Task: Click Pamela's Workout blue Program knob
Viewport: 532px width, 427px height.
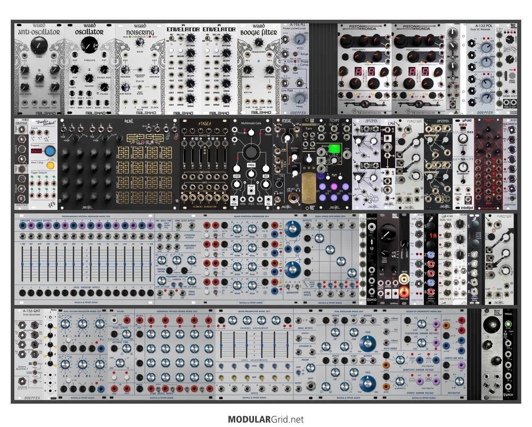Action: [50, 150]
